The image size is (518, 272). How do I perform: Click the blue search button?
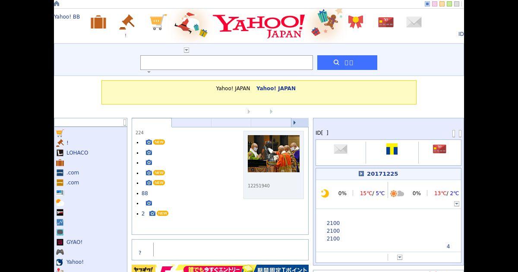(347, 63)
